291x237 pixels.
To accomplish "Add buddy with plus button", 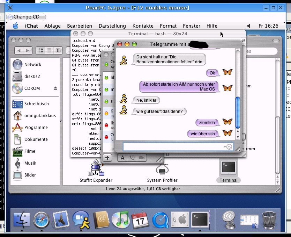I will (107, 158).
